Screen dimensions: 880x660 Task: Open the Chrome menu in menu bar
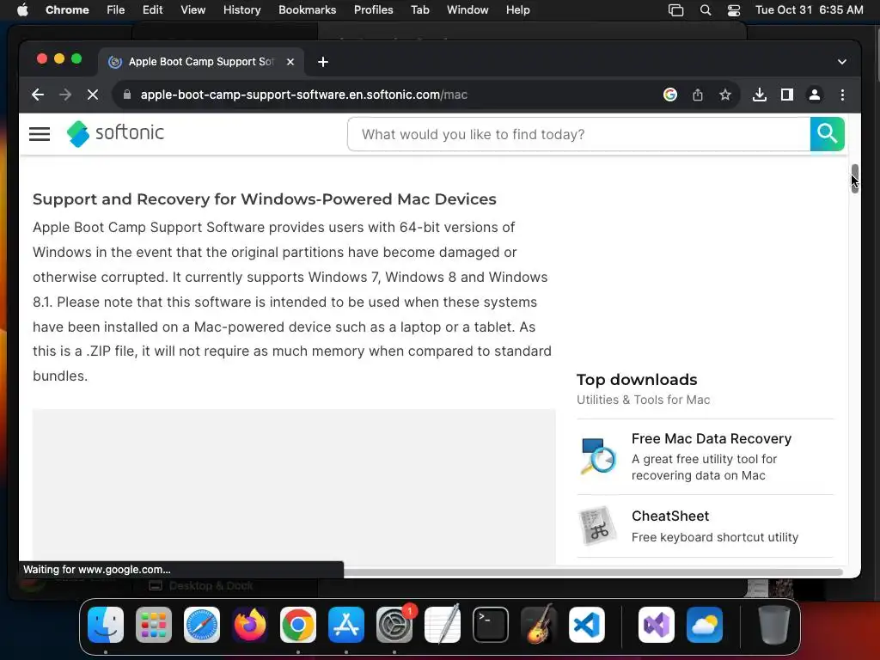point(67,9)
